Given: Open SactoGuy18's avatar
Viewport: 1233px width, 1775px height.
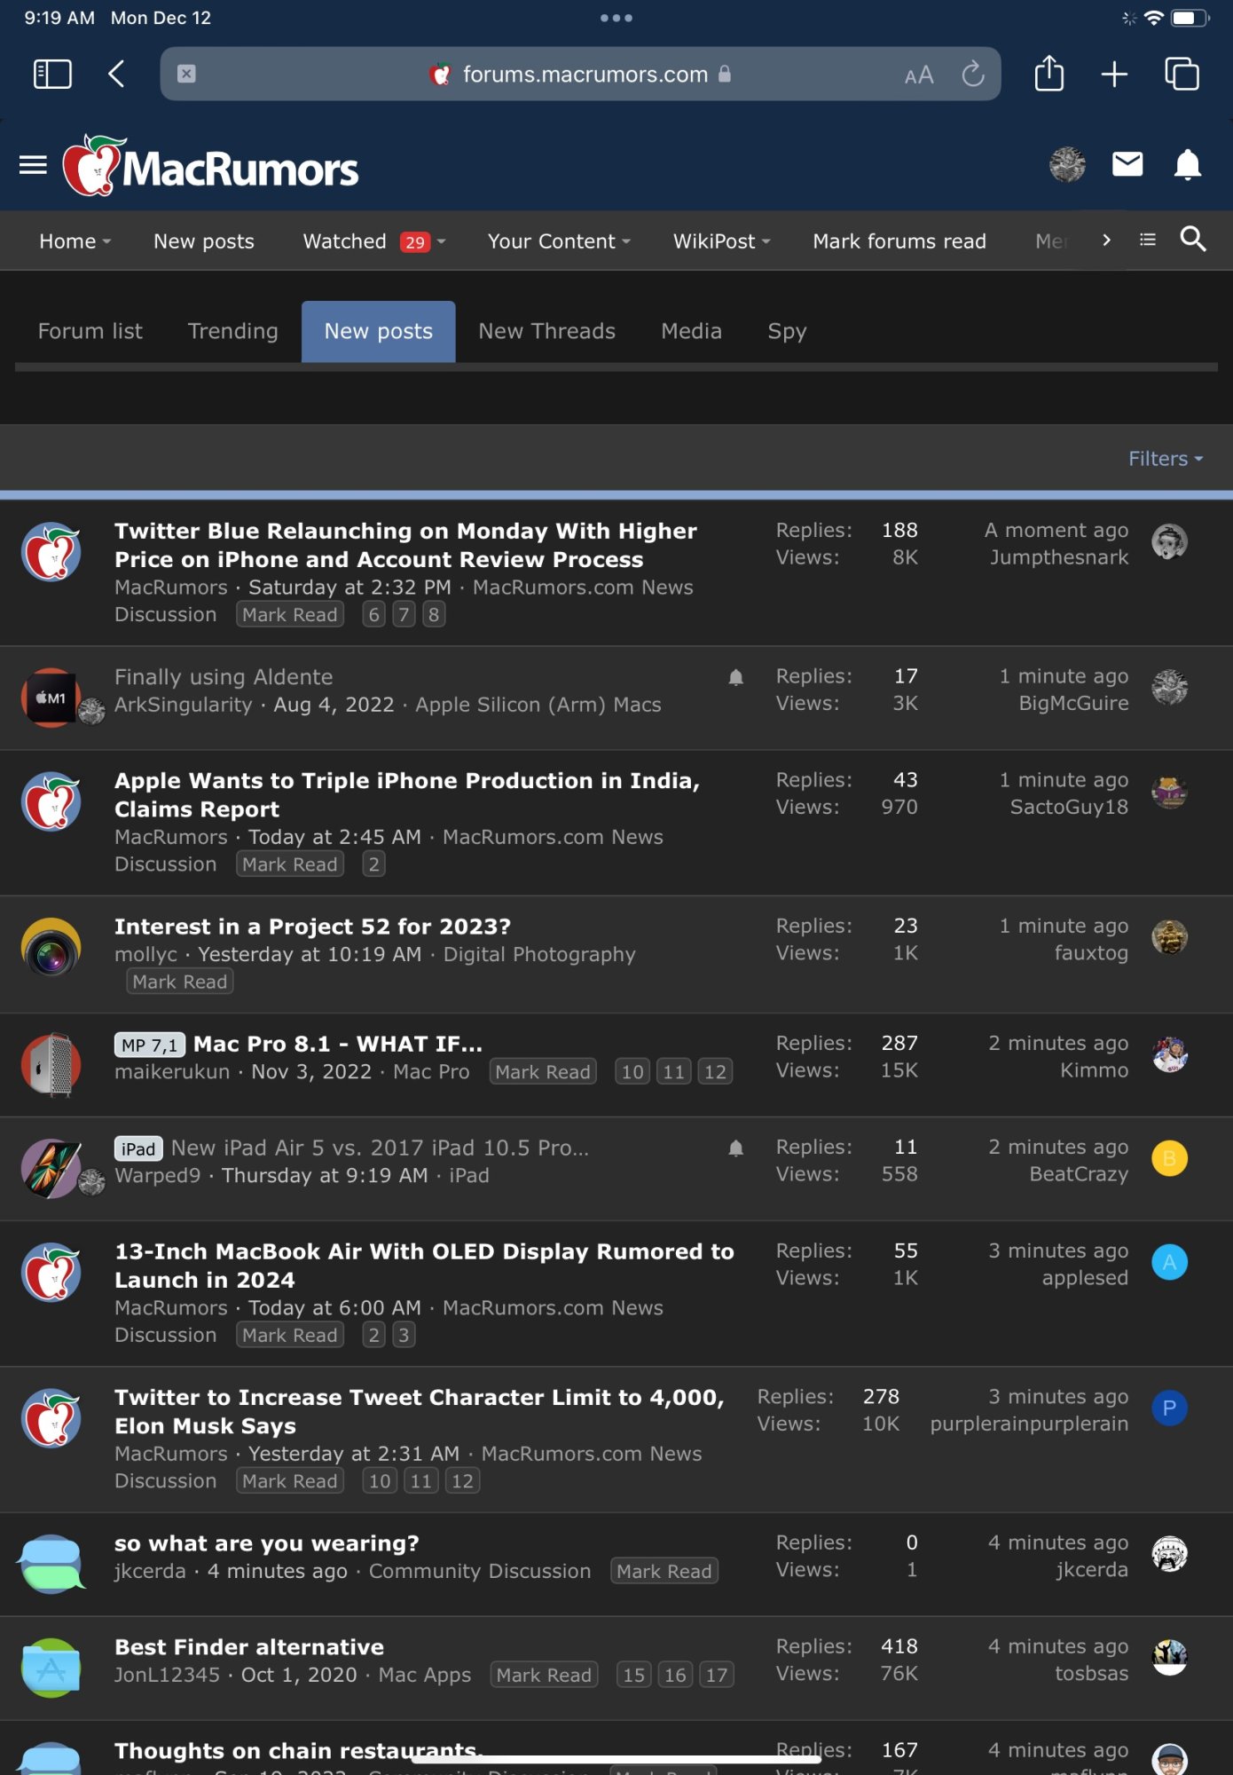Looking at the screenshot, I should point(1169,792).
